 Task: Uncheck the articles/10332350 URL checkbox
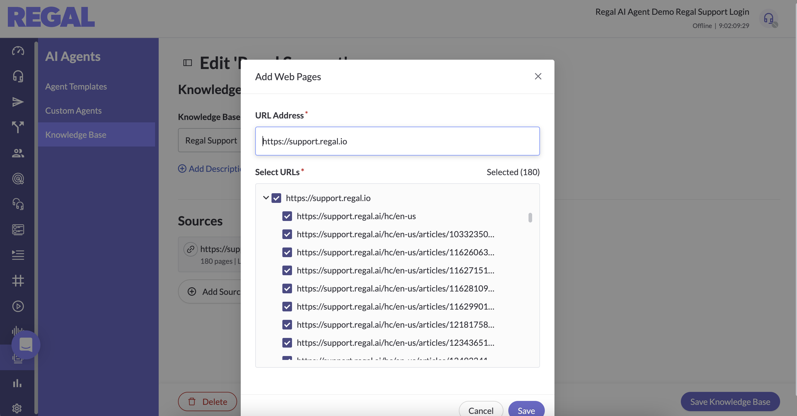287,234
